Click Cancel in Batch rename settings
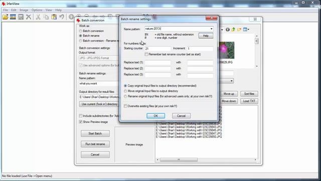The image size is (321, 181). [x=181, y=116]
